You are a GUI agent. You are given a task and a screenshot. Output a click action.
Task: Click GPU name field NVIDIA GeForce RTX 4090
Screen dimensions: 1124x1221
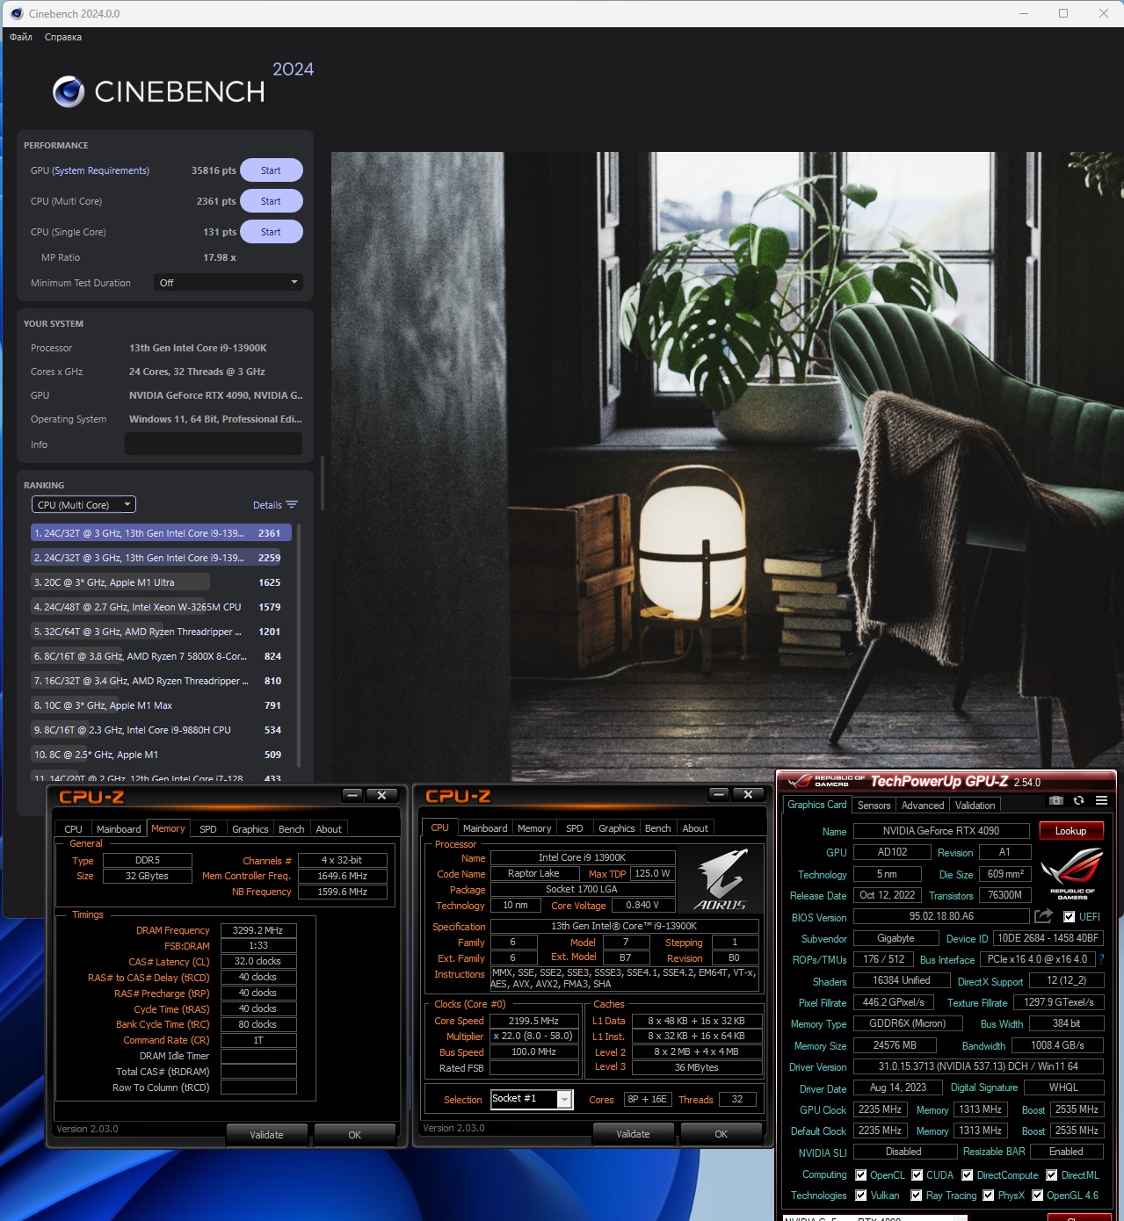click(x=940, y=831)
